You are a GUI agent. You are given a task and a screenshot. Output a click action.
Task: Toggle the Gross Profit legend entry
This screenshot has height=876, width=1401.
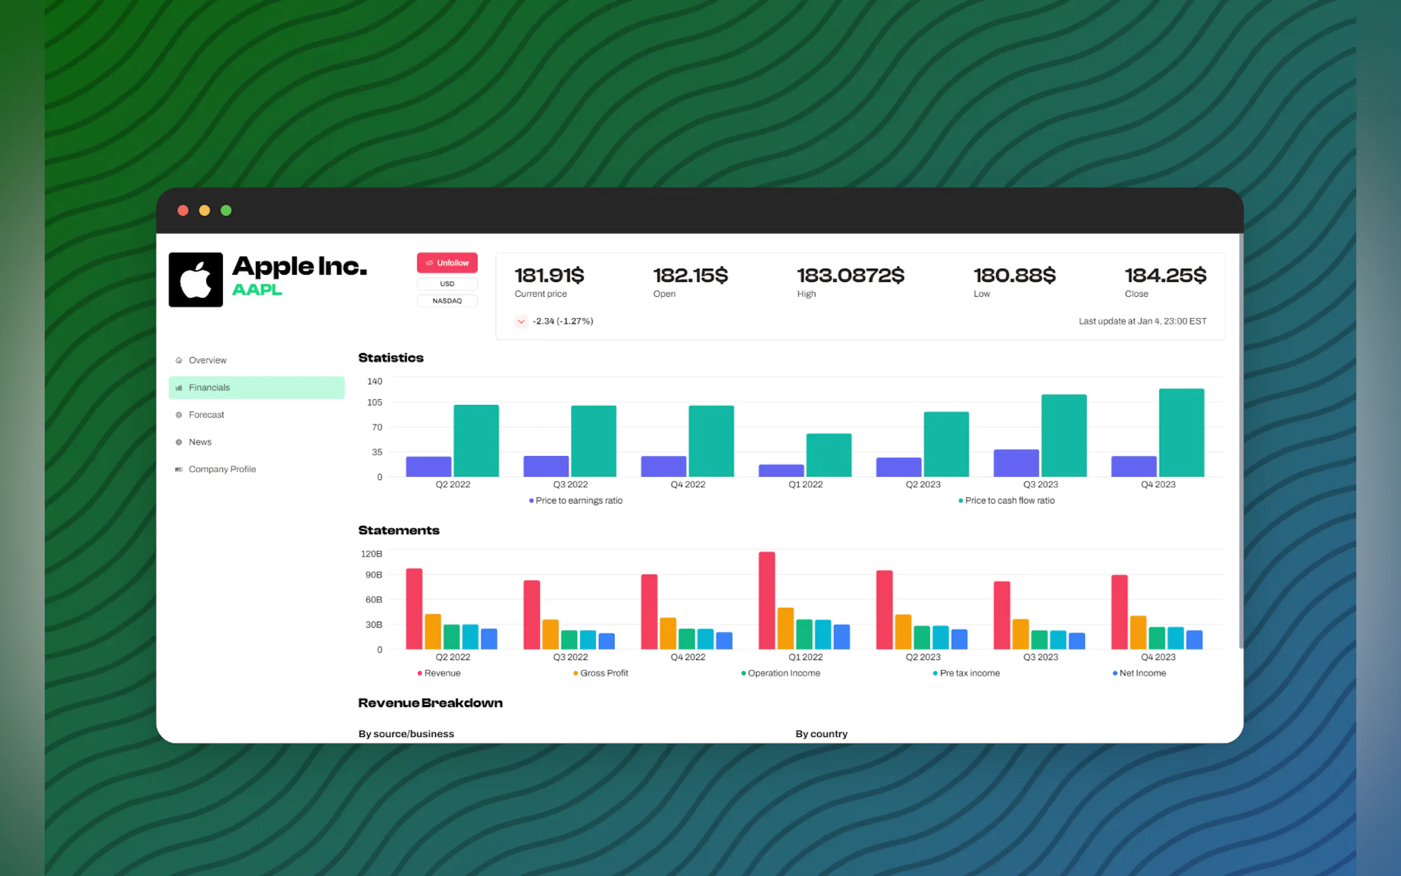600,673
